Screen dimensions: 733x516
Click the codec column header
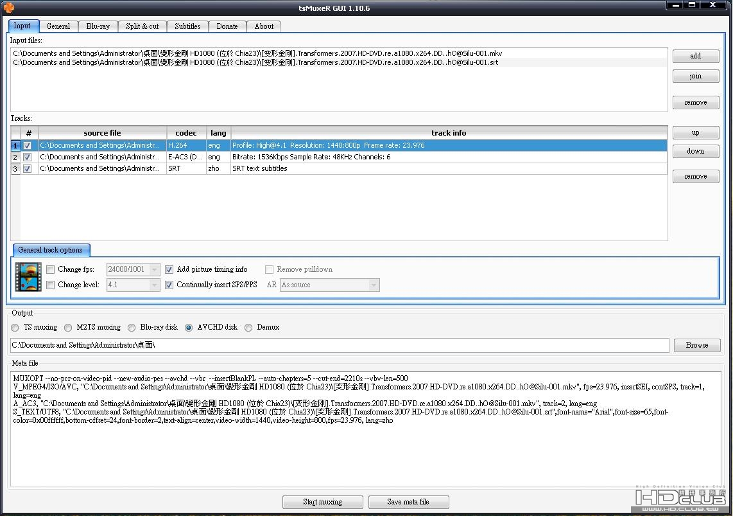coord(186,133)
